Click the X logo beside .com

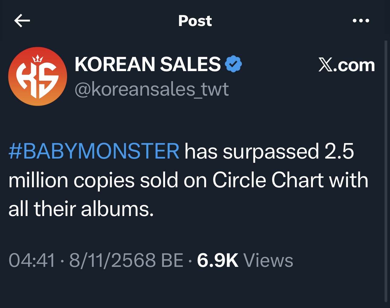[326, 65]
